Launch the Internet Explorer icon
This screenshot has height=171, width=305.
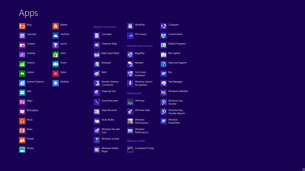click(x=22, y=83)
